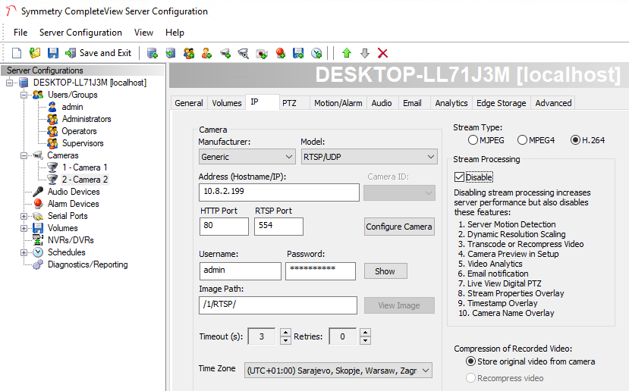Click the Add schedule clock icon
The image size is (629, 391).
pos(316,53)
